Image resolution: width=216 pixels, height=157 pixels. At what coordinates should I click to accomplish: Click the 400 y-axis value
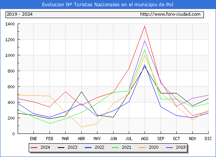[x=11, y=102]
